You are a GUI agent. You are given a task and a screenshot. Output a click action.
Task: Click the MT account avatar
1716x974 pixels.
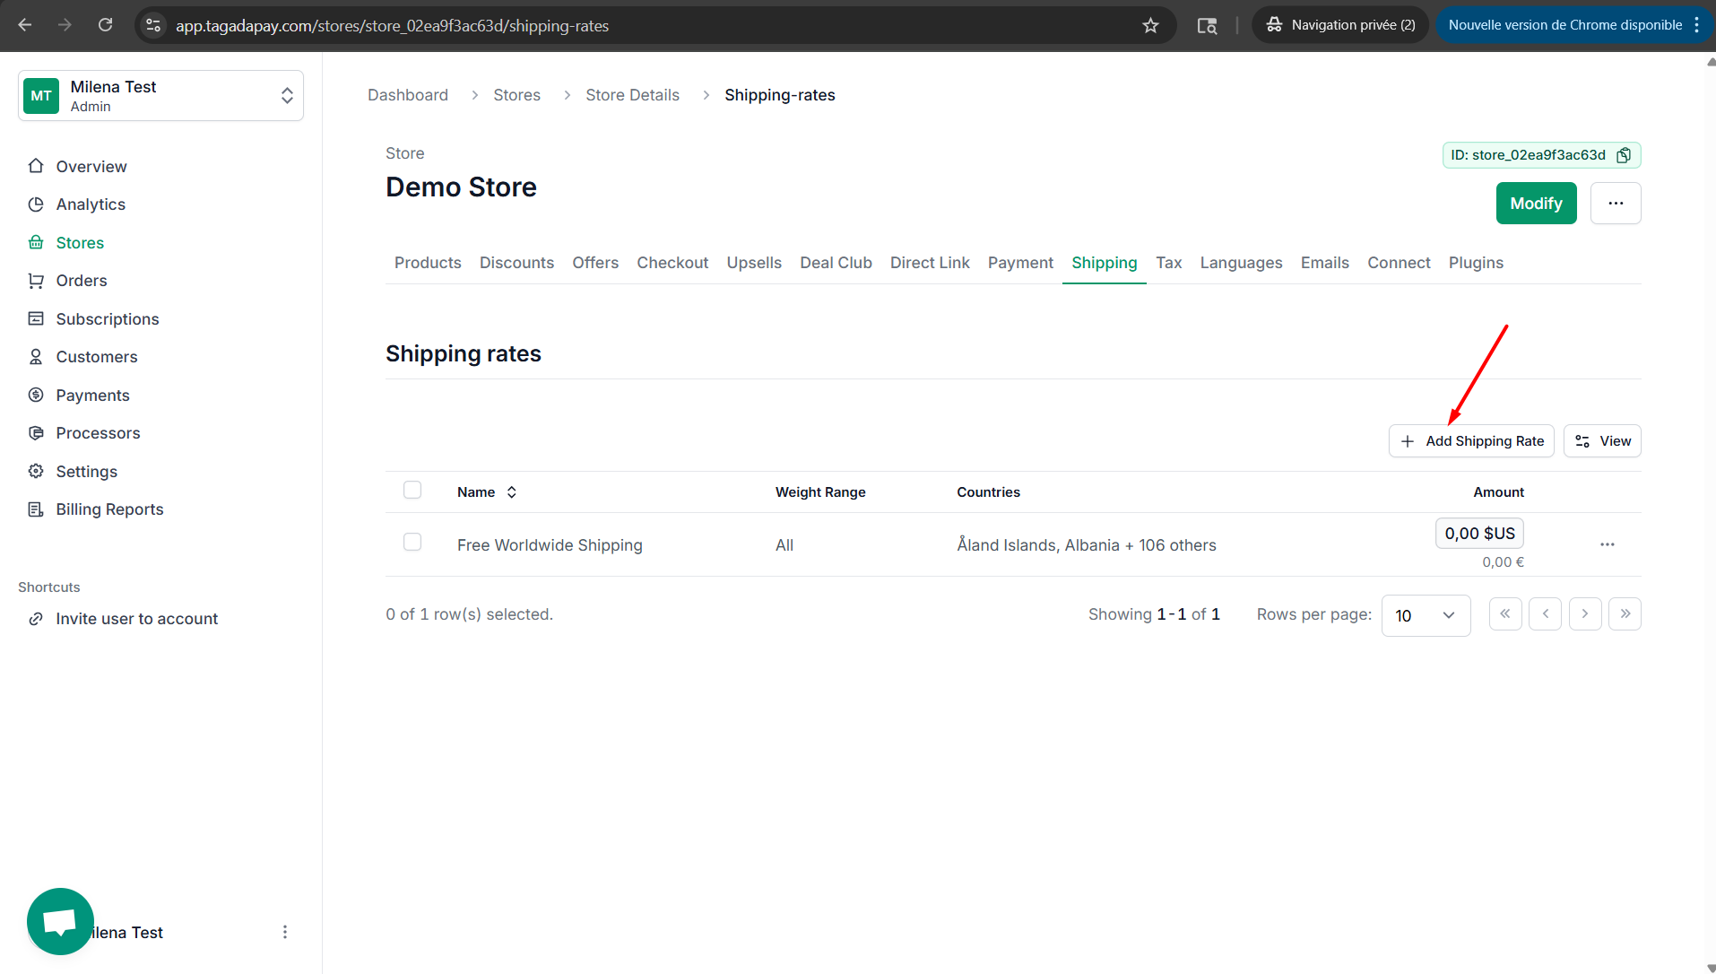(x=41, y=96)
